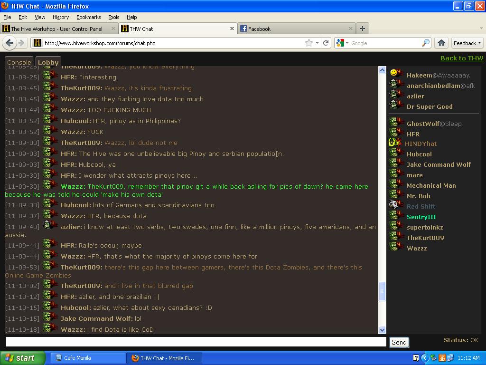The height and width of the screenshot is (365, 486).
Task: Open the View menu
Action: coord(40,17)
